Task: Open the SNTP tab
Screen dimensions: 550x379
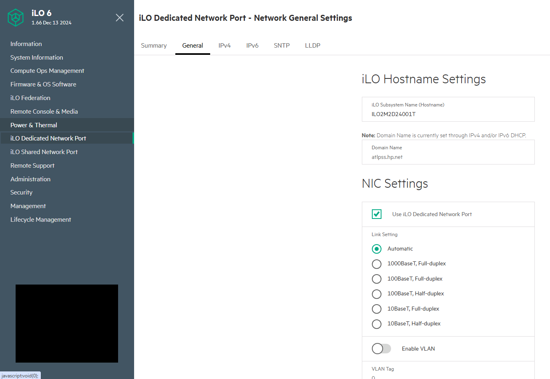Action: (282, 46)
